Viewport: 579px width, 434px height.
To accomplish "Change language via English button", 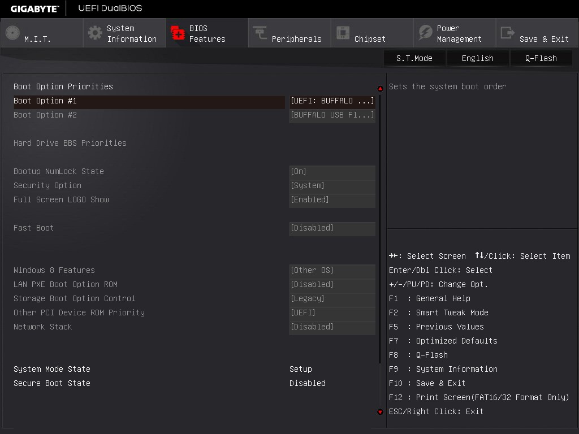I will pos(477,58).
